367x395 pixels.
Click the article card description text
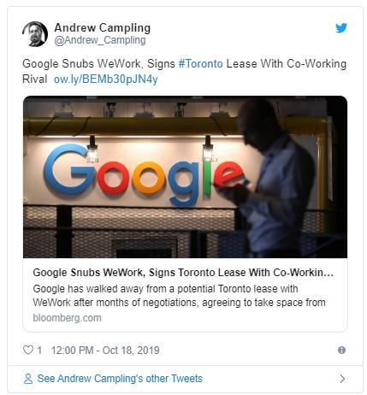179,296
